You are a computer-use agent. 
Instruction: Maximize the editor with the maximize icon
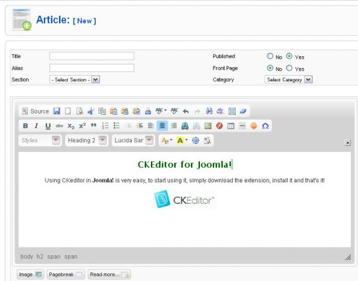tap(196, 140)
